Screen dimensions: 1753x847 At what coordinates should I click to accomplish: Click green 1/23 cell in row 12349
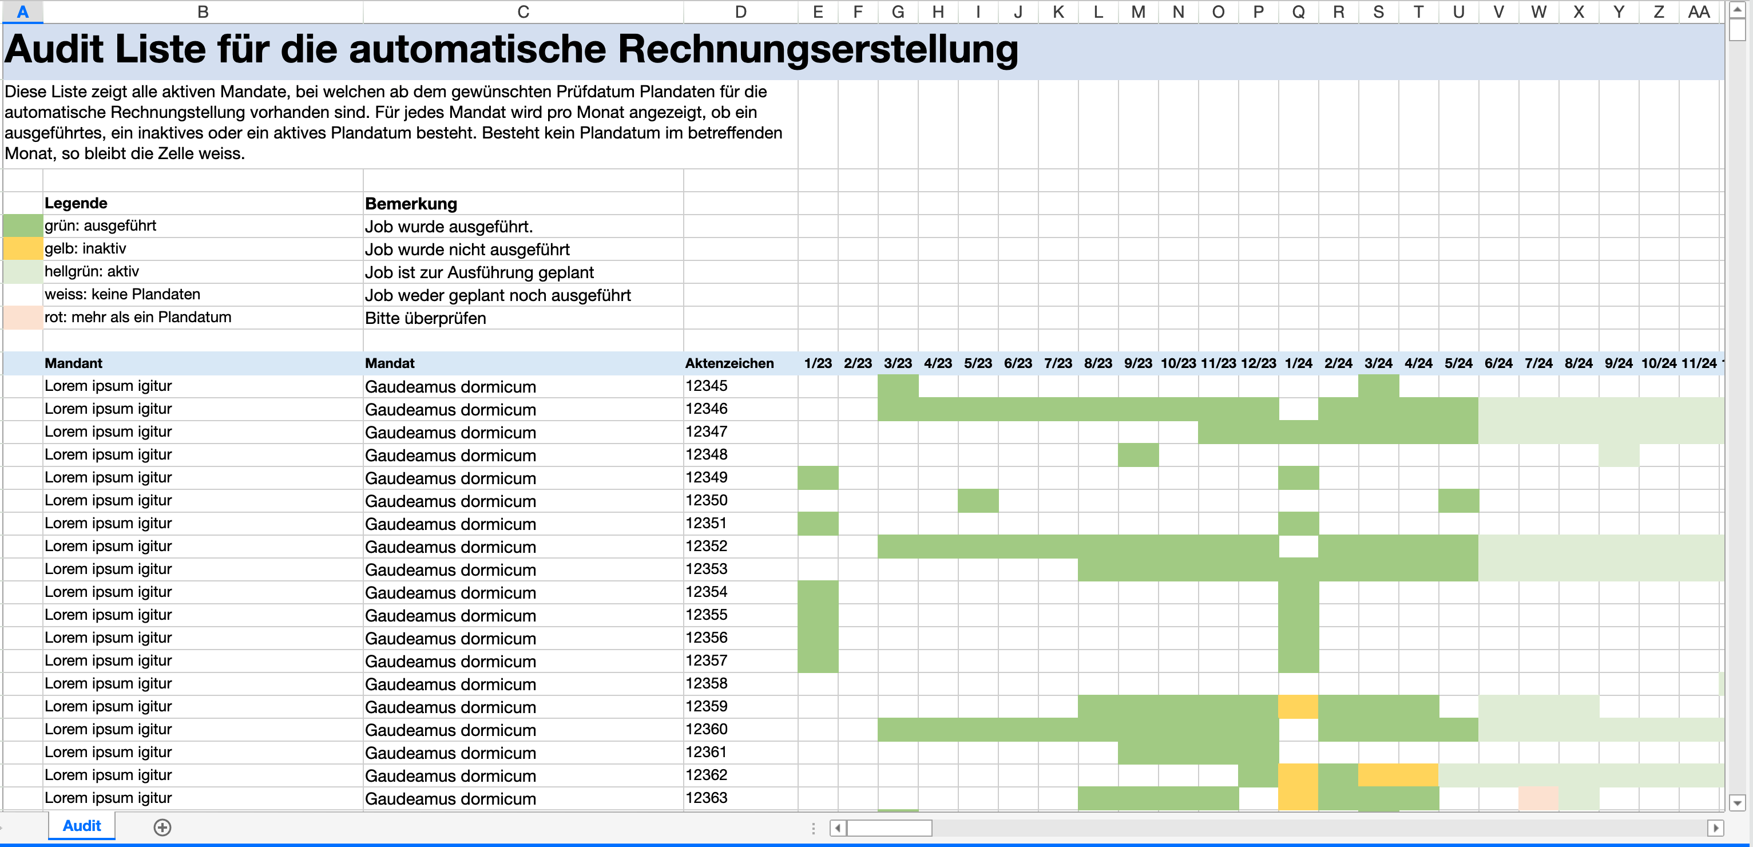coord(818,478)
